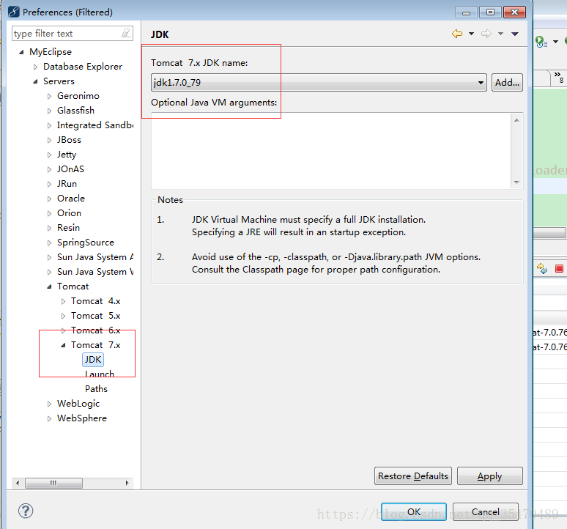This screenshot has width=567, height=529.
Task: Click the show list chevron in background window
Action: coord(559,77)
